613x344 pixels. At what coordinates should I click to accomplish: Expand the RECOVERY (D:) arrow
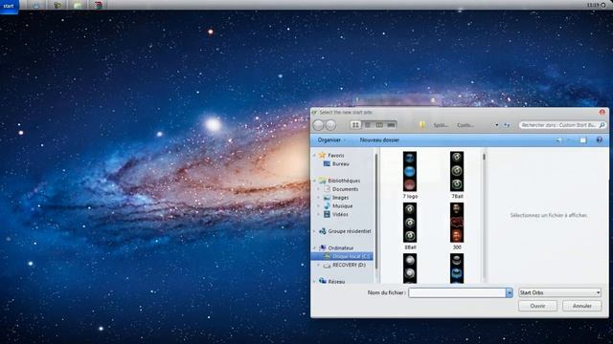(x=319, y=265)
